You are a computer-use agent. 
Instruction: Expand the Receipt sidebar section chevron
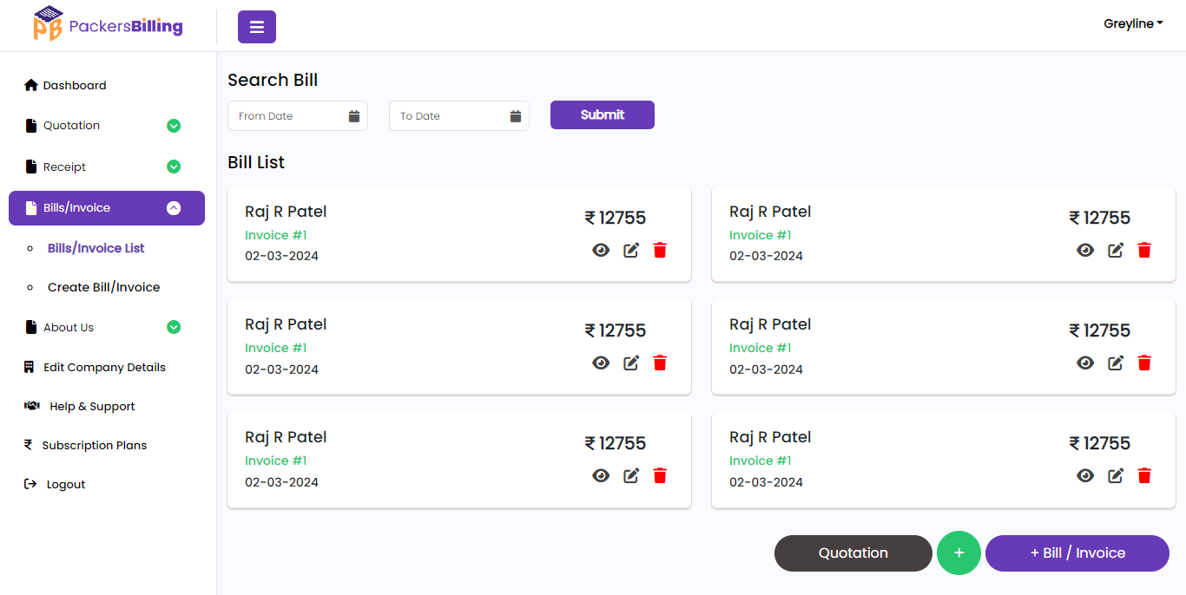pos(174,167)
